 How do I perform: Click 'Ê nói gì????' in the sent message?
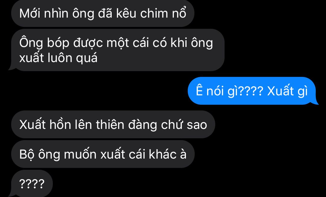point(230,91)
